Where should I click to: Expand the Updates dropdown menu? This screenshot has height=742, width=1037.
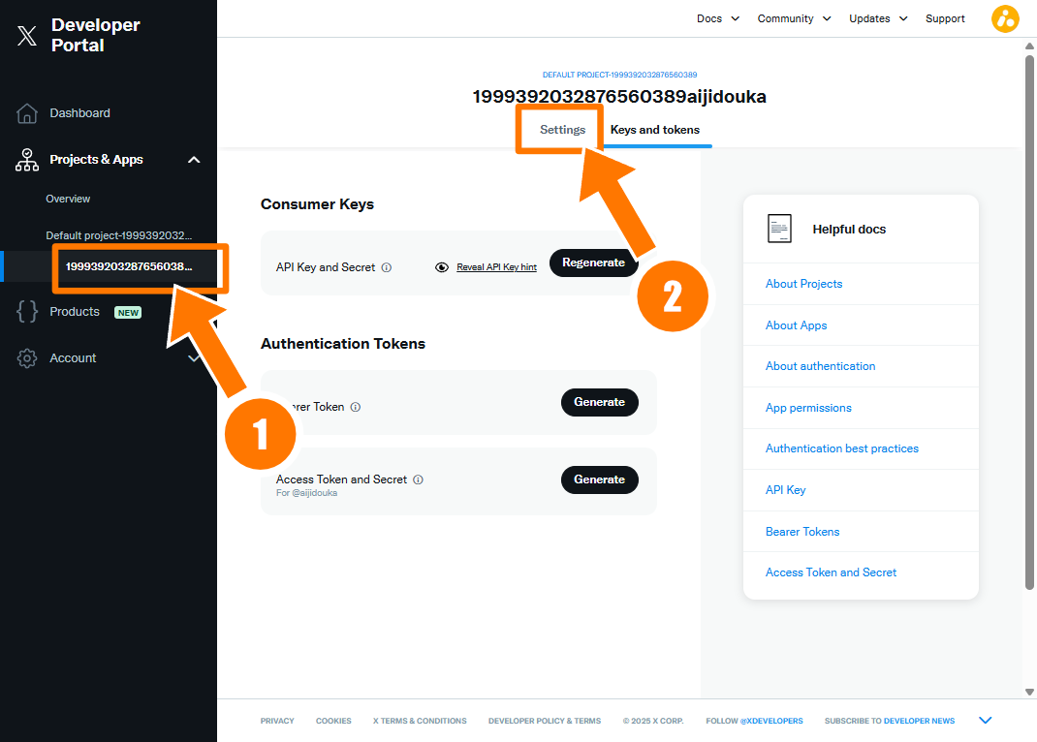point(878,18)
